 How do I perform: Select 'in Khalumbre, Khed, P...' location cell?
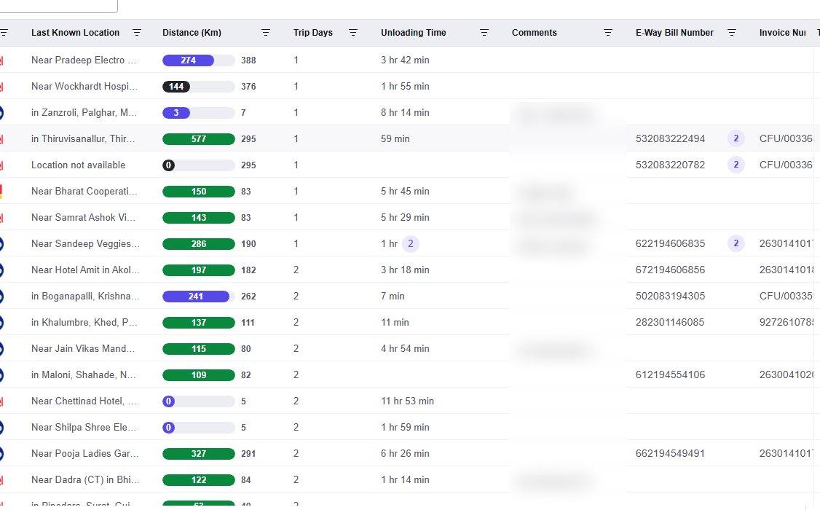(84, 322)
